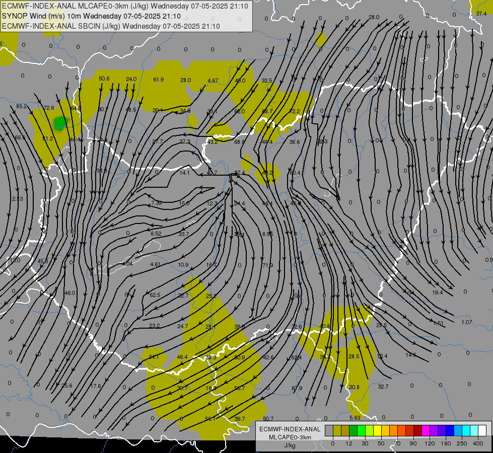Click the white swatch ending the legend
This screenshot has width=493, height=453.
point(482,430)
